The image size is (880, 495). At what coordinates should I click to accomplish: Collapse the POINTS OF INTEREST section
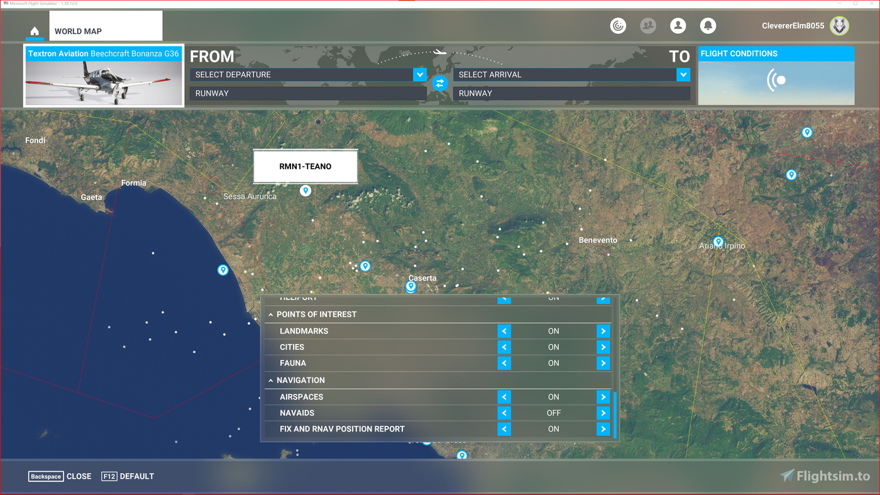pyautogui.click(x=270, y=314)
